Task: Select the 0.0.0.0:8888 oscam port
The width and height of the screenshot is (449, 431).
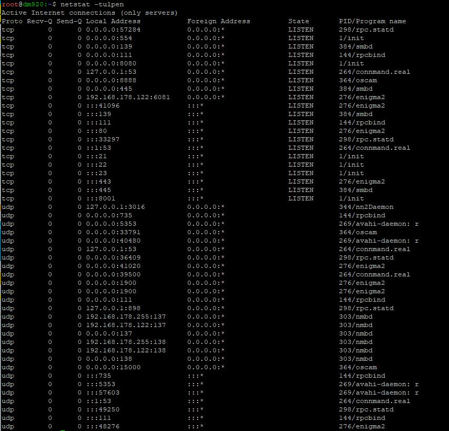Action: coord(111,80)
